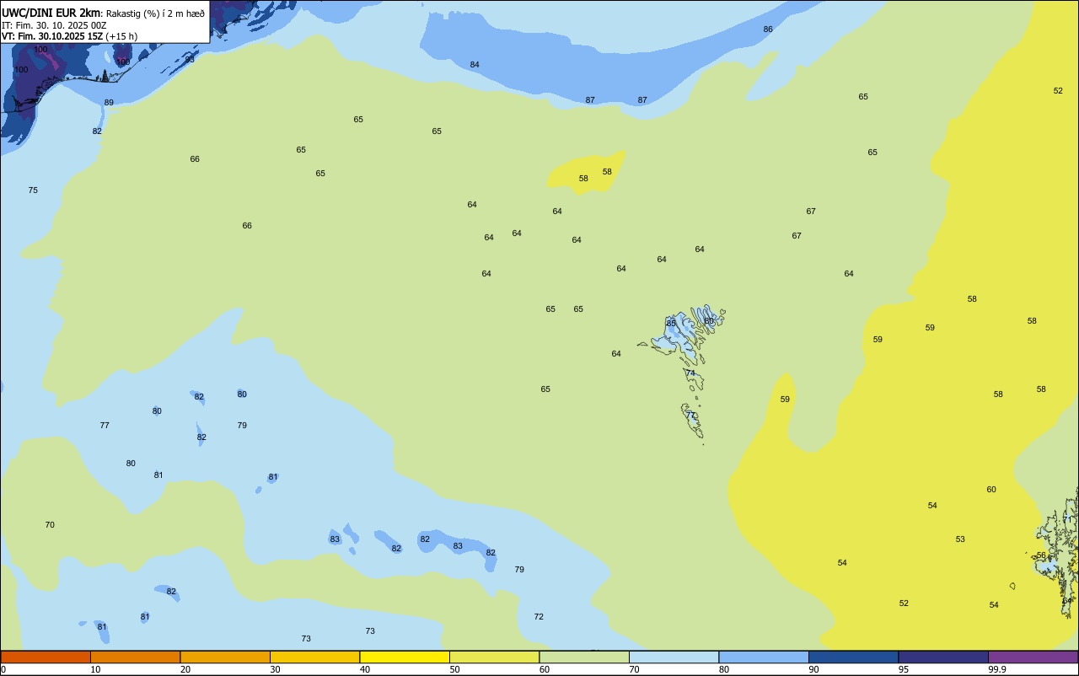Click the 'VT: Fim. 30.10.2025 15Z' line
Screen dimensions: 1079x676
pos(51,36)
